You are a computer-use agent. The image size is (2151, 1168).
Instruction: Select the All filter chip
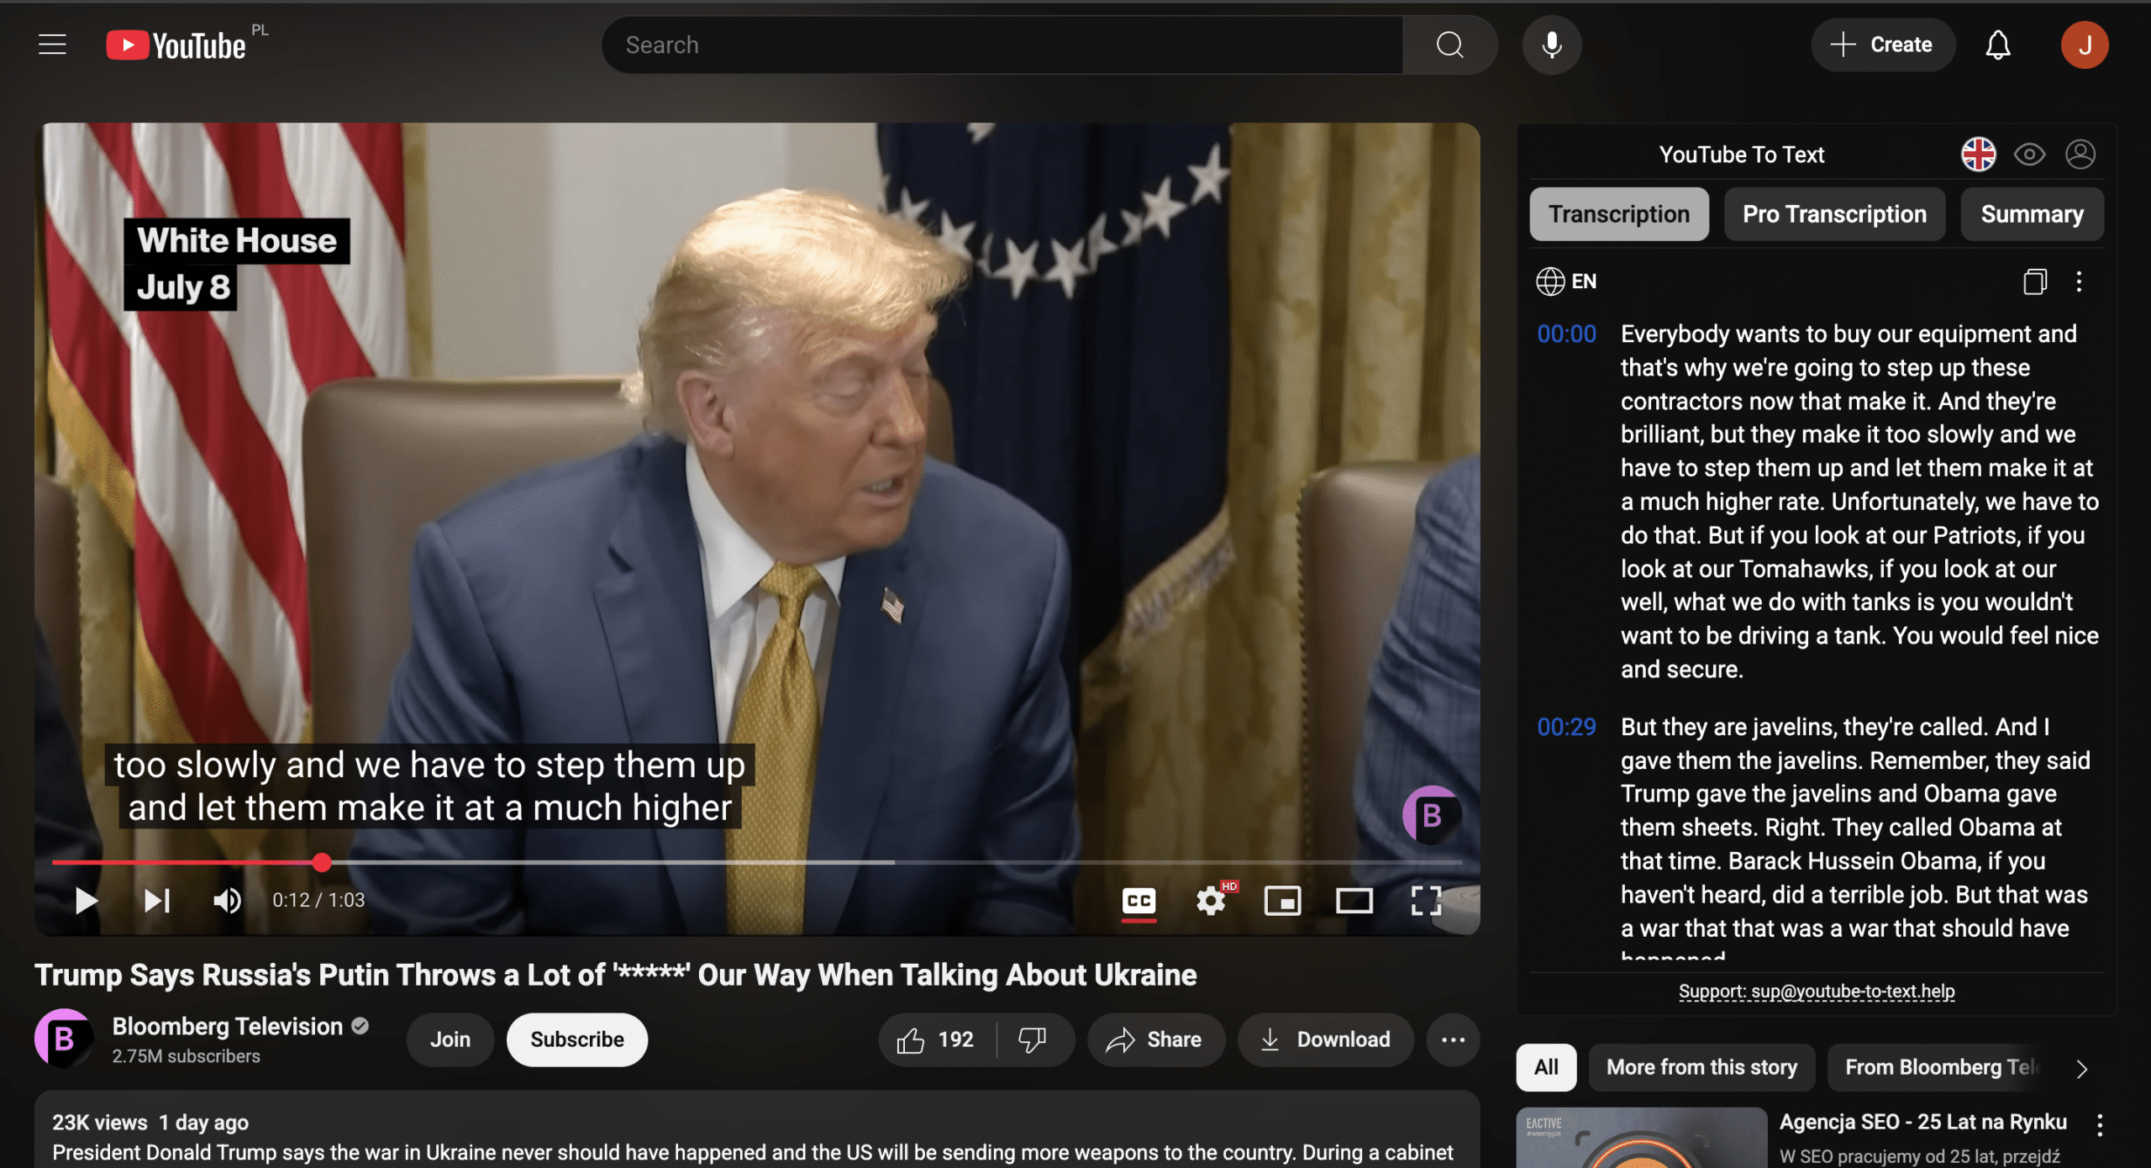pos(1546,1067)
